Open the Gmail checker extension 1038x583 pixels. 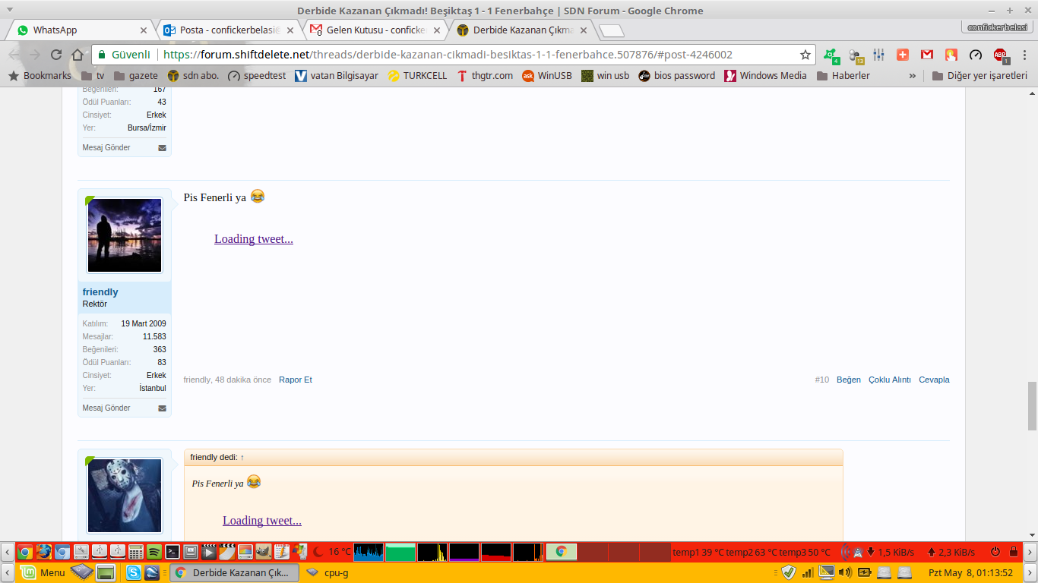pos(927,55)
